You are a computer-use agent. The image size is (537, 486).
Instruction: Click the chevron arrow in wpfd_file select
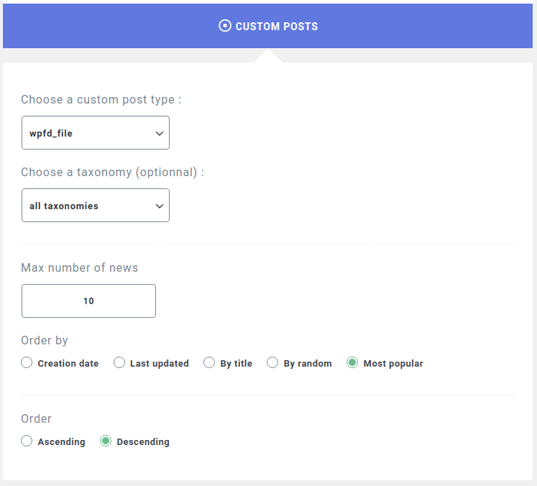[x=160, y=133]
